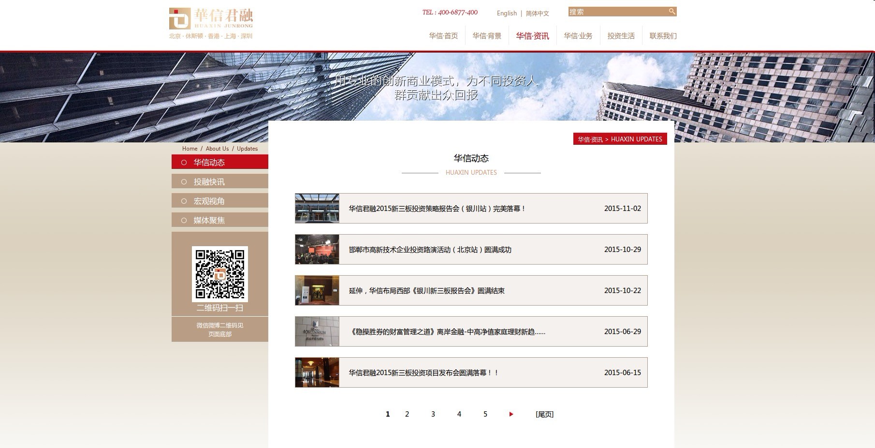The image size is (875, 448).
Task: Open the 投资生活 menu
Action: coord(621,36)
